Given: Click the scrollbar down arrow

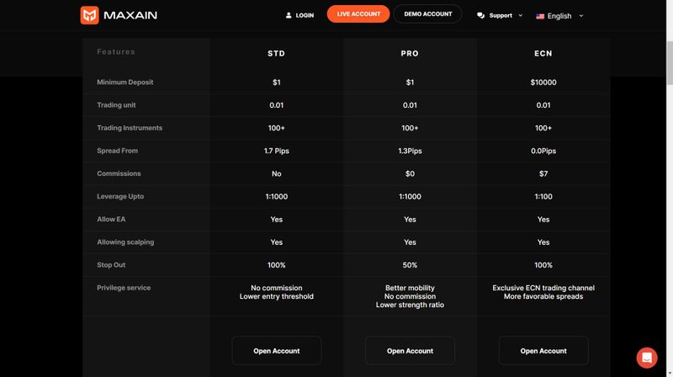Looking at the screenshot, I should coord(670,374).
